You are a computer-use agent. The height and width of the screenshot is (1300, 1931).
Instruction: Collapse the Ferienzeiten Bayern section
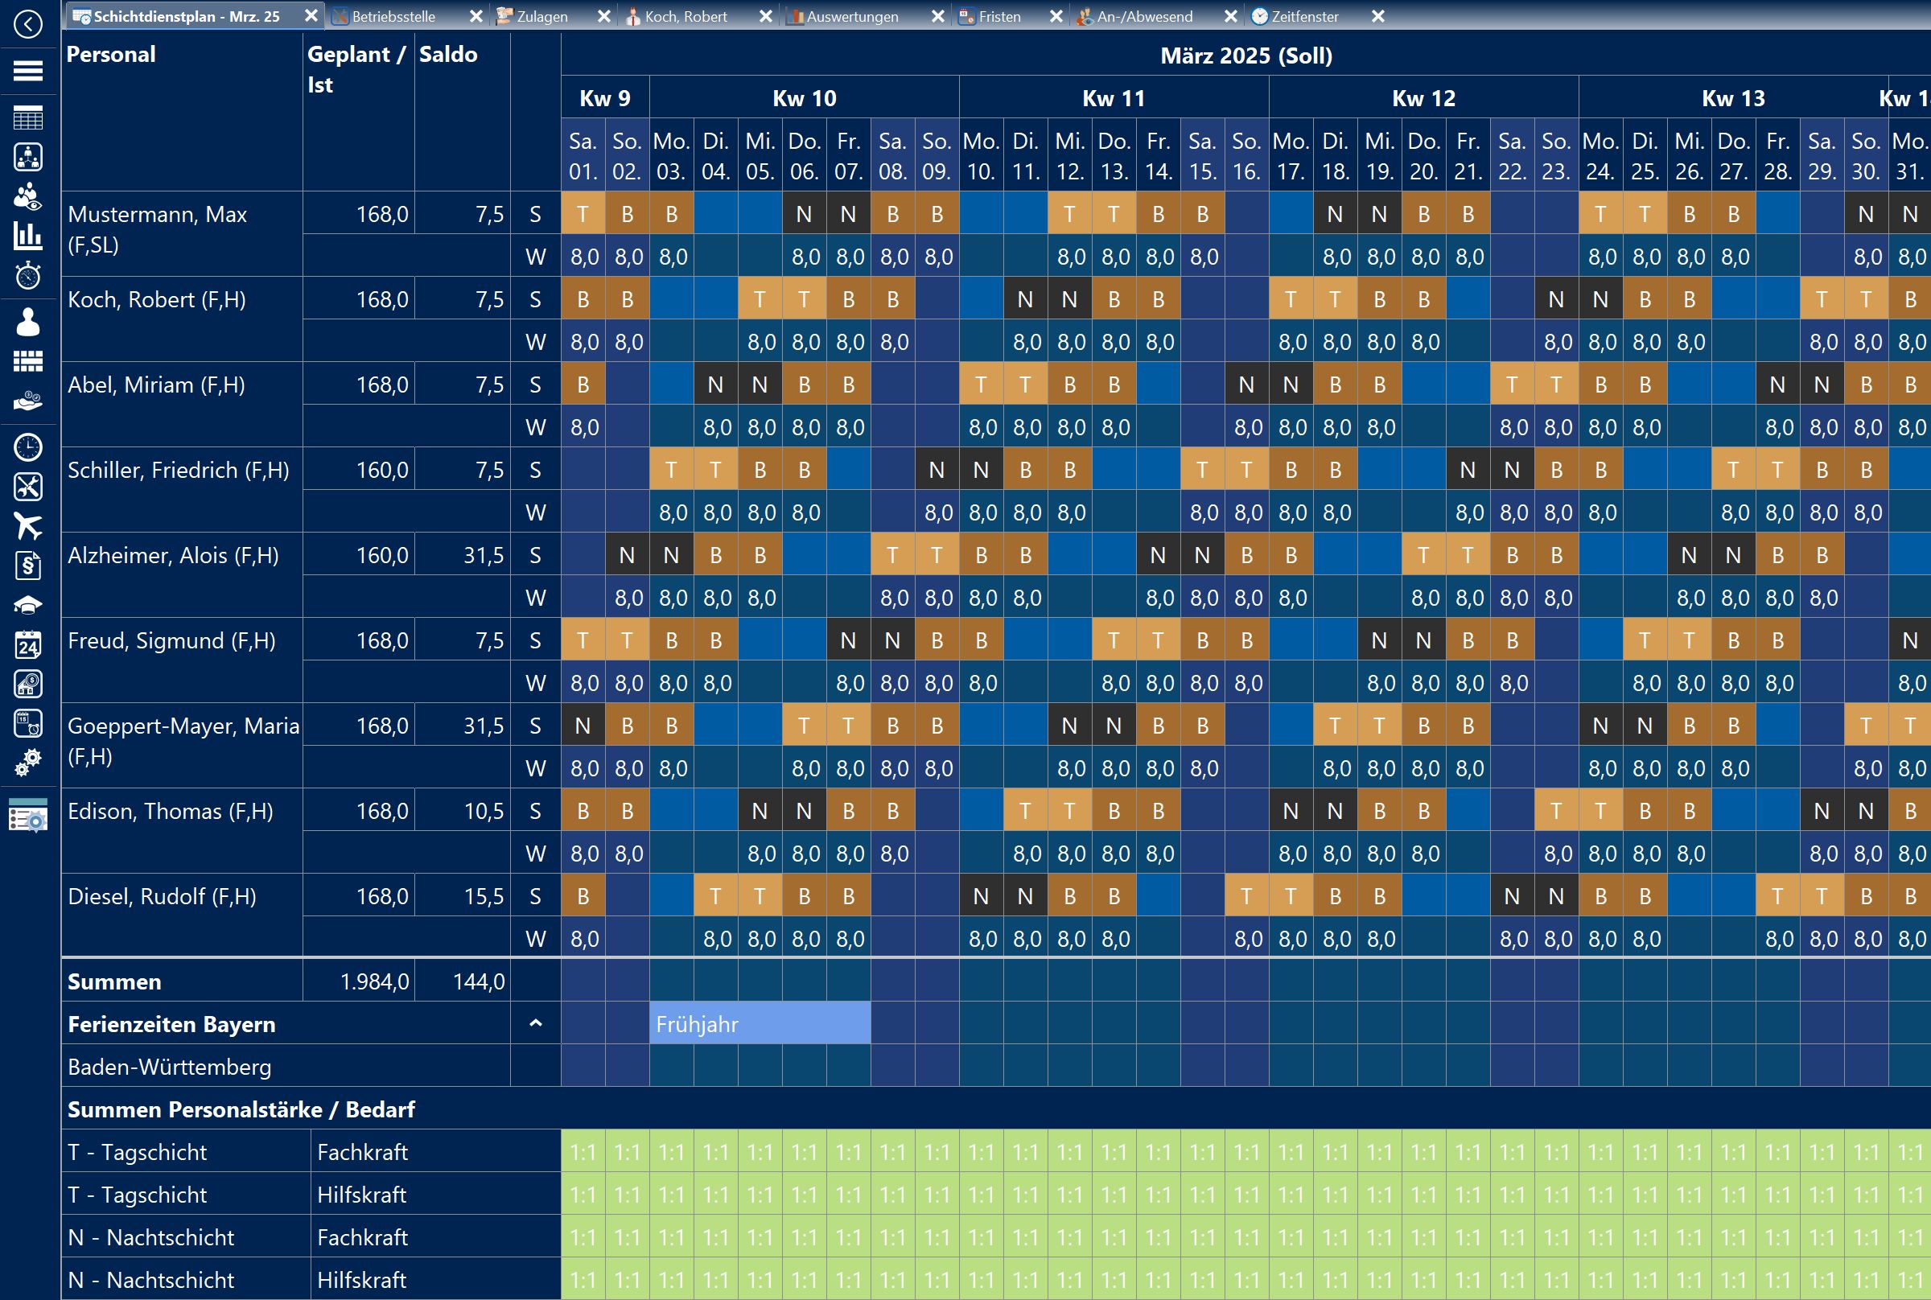coord(536,1023)
